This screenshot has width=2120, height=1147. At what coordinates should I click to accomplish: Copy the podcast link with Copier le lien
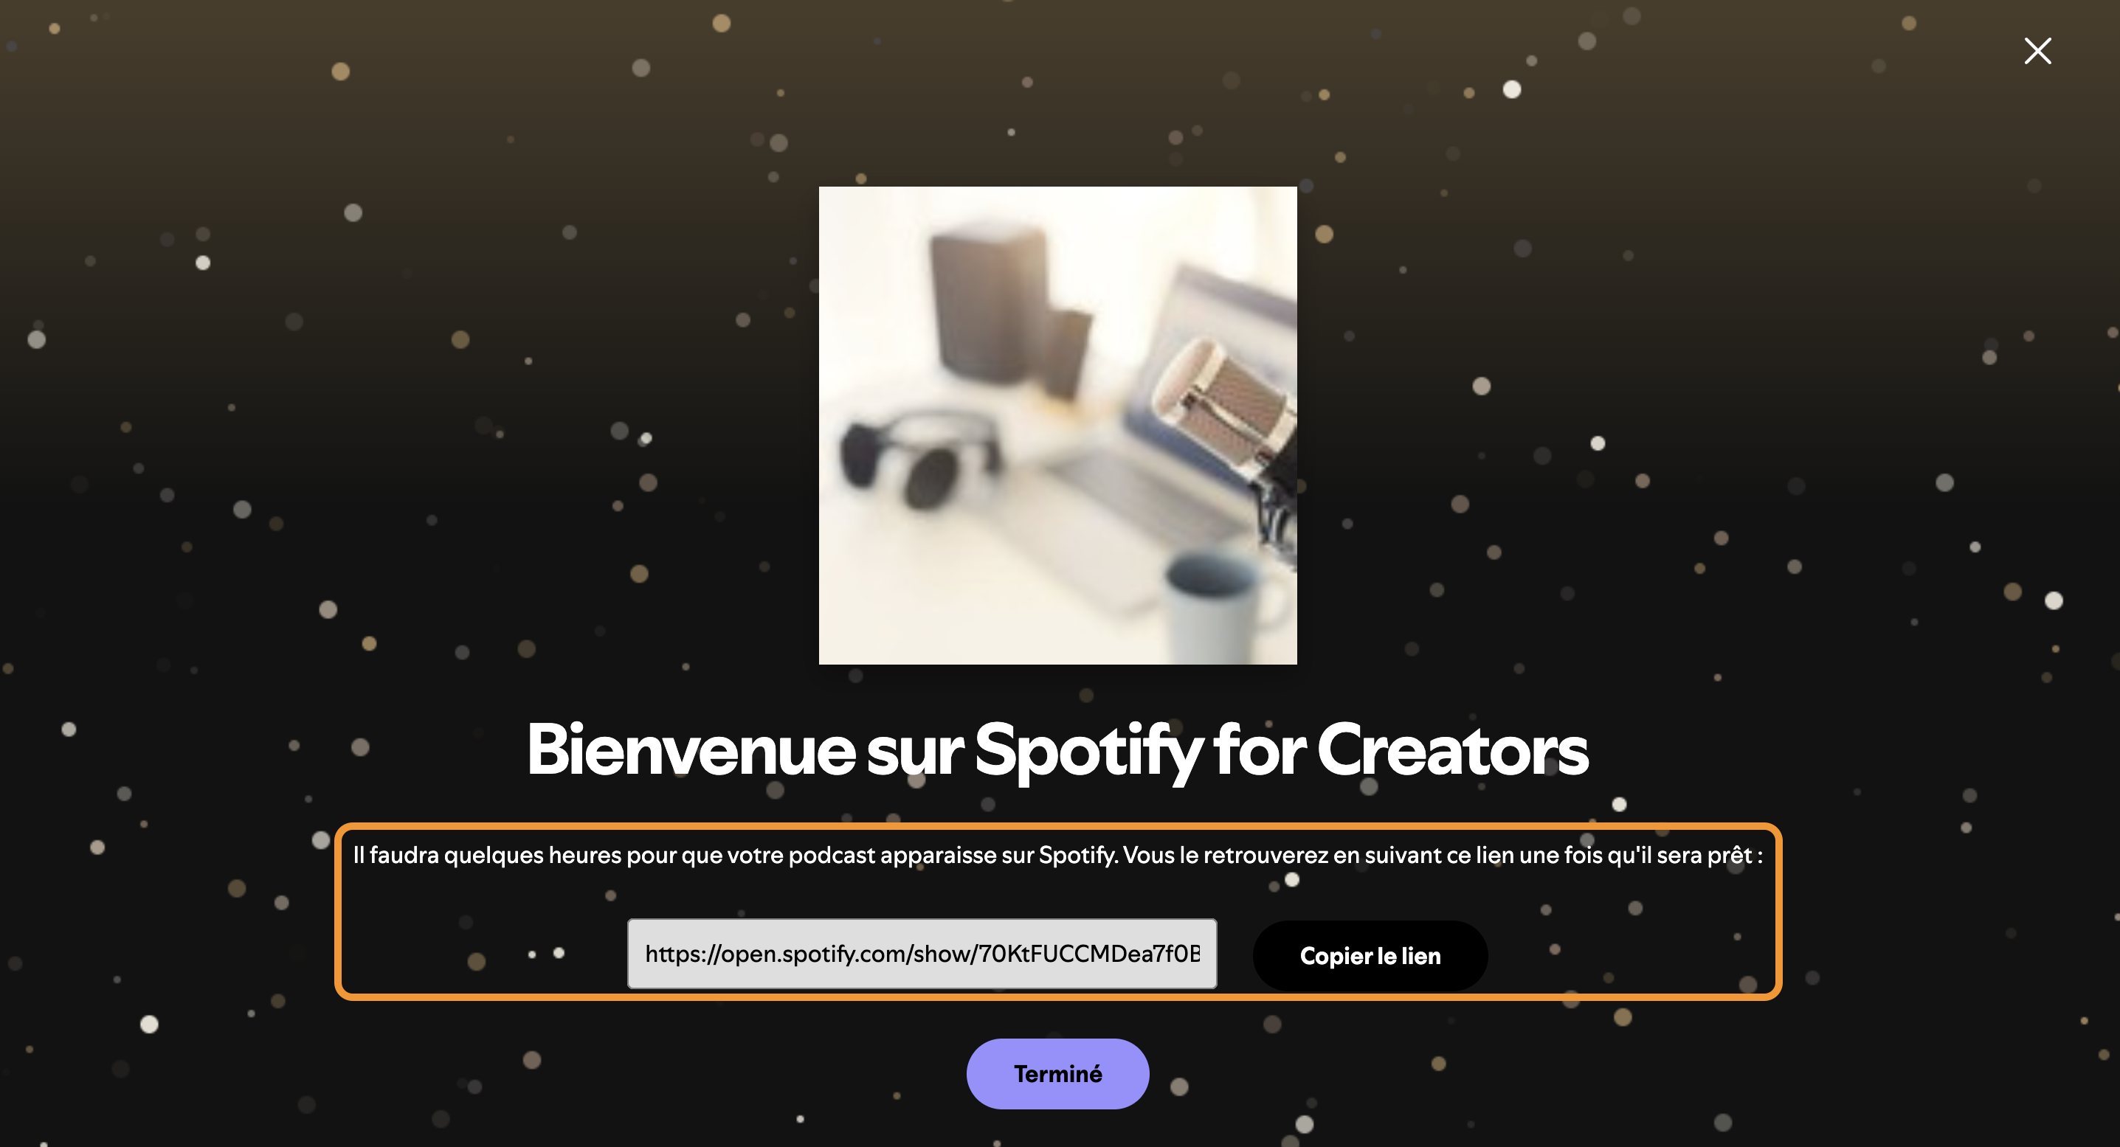(x=1370, y=955)
